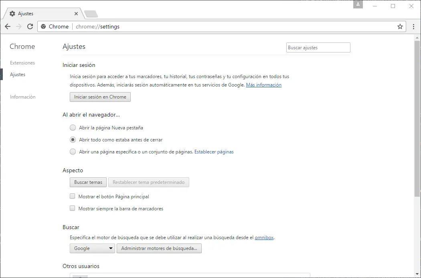Open the Google search engine dropdown
Image resolution: width=421 pixels, height=278 pixels.
tap(92, 248)
